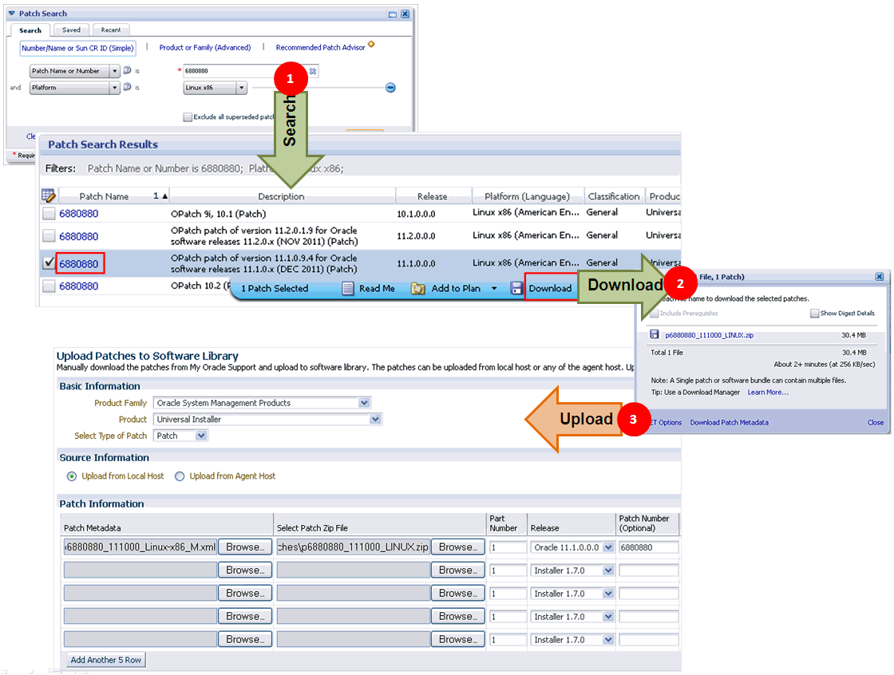Clear the patch number field icon
This screenshot has height=675, width=894.
coord(312,71)
